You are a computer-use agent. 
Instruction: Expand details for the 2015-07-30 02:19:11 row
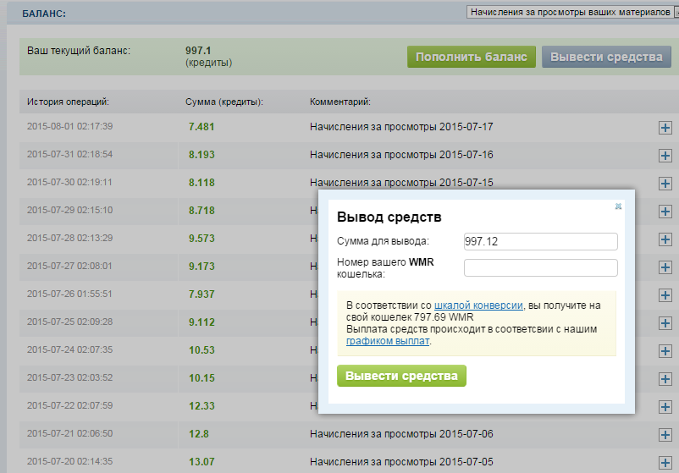(665, 184)
